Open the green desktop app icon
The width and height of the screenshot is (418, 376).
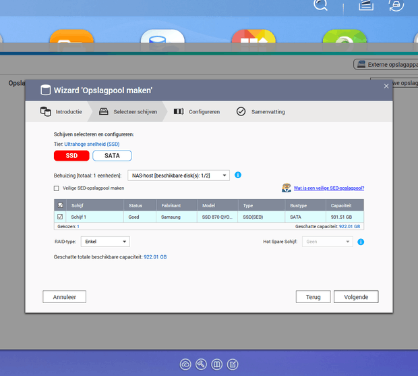[x=345, y=40]
